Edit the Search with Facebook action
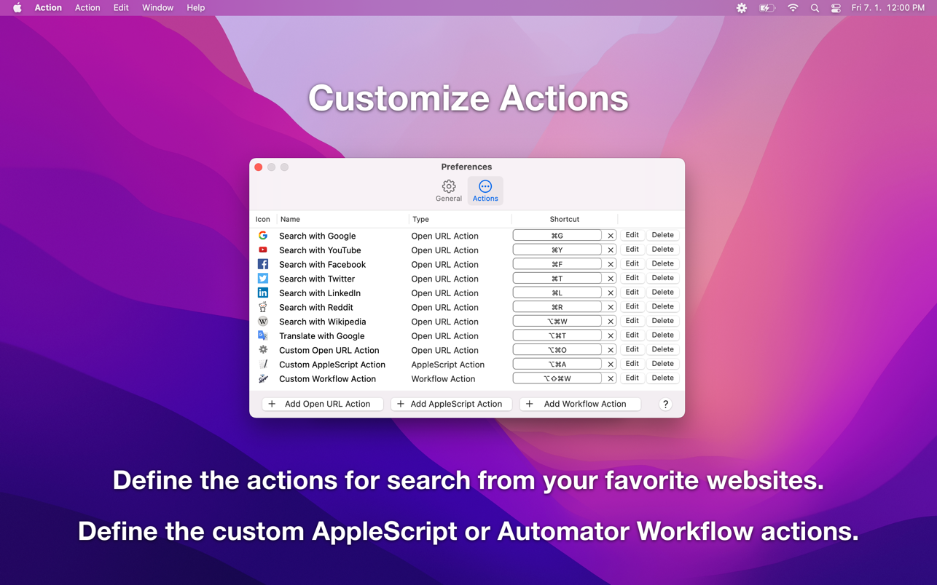Screen dimensions: 937x585 click(632, 263)
